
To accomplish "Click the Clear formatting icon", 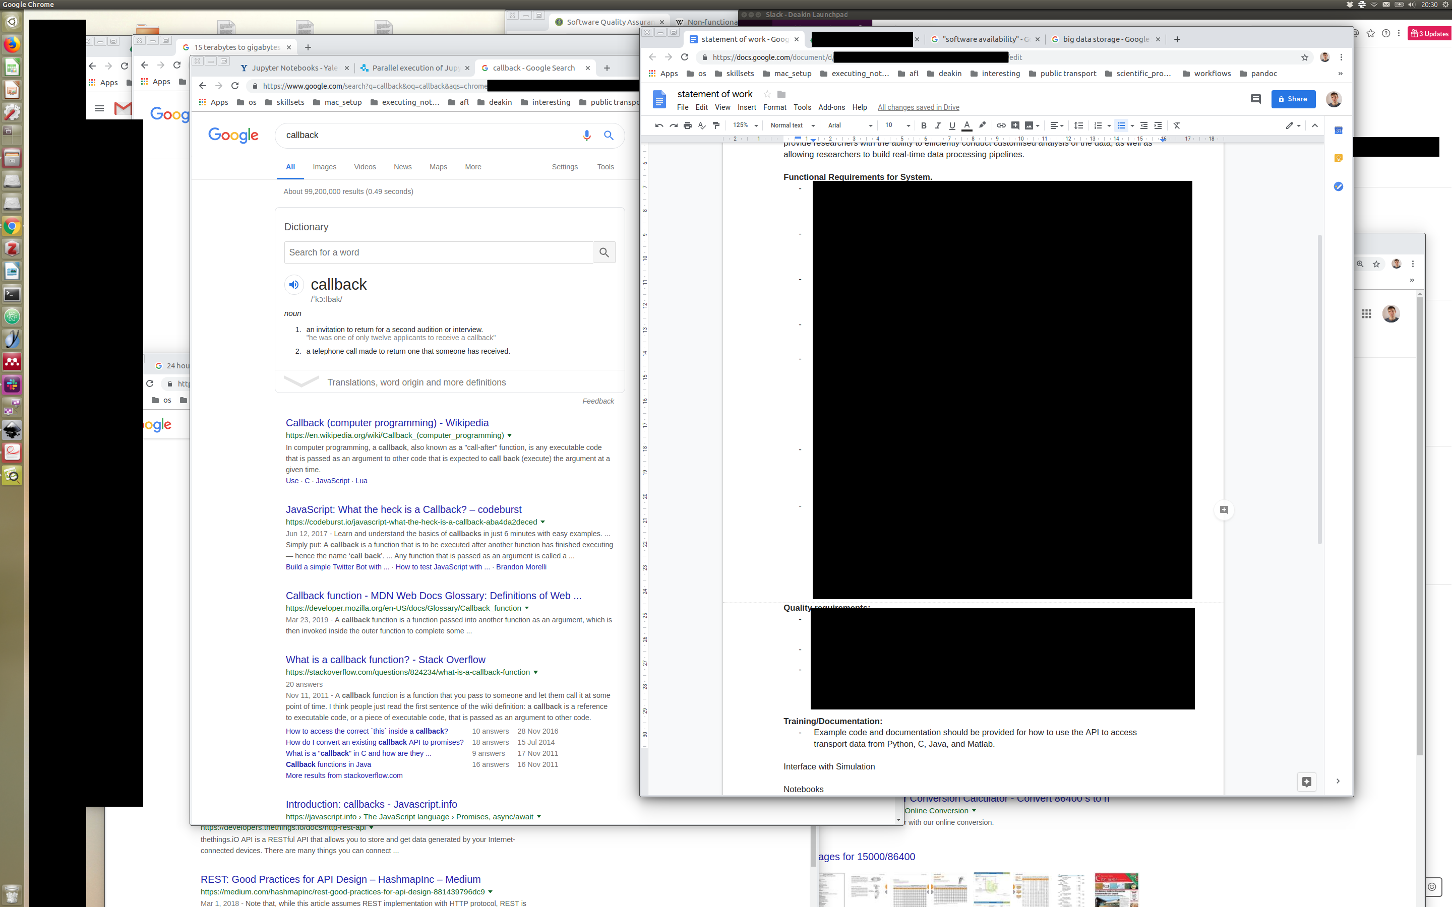I will click(1177, 125).
